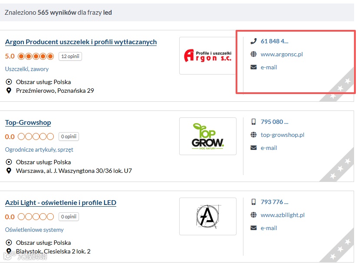Screen dimensions: 358x263
Task: Select the Uszczelki, zawory category link
Action: pyautogui.click(x=27, y=69)
